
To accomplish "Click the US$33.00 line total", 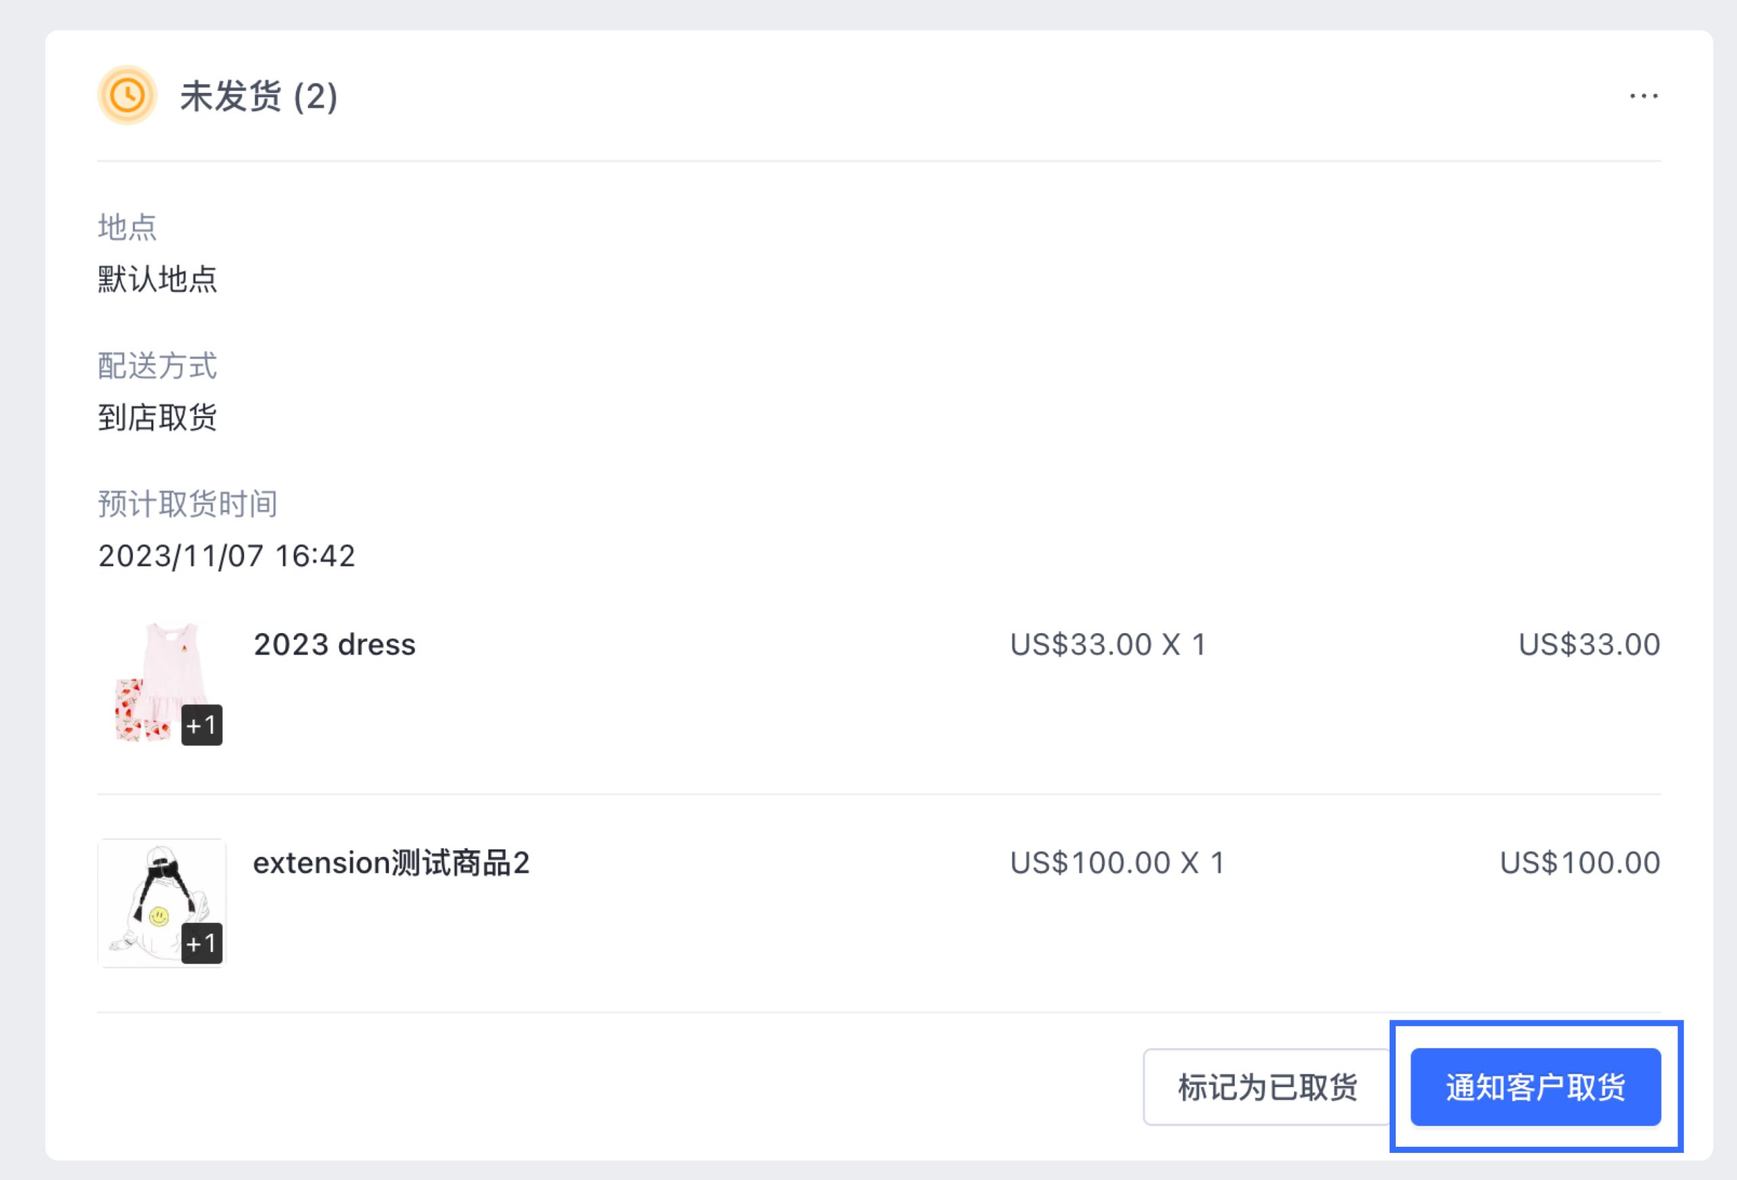I will (1589, 644).
